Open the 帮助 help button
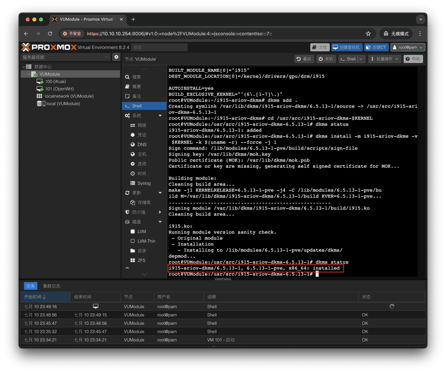 click(413, 59)
